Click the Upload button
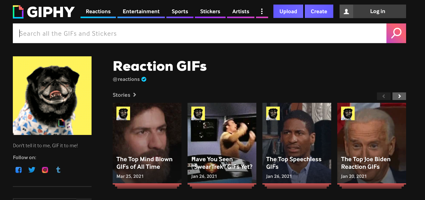 point(288,11)
